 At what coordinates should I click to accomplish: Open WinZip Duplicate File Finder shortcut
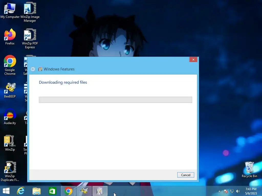10,171
